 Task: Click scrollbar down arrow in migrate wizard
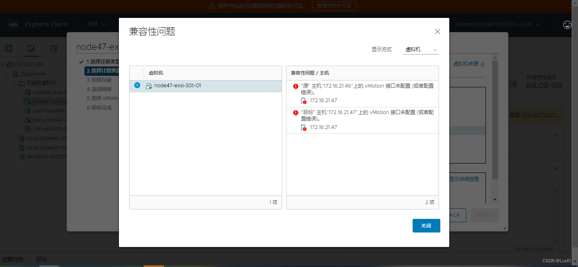tap(495, 199)
